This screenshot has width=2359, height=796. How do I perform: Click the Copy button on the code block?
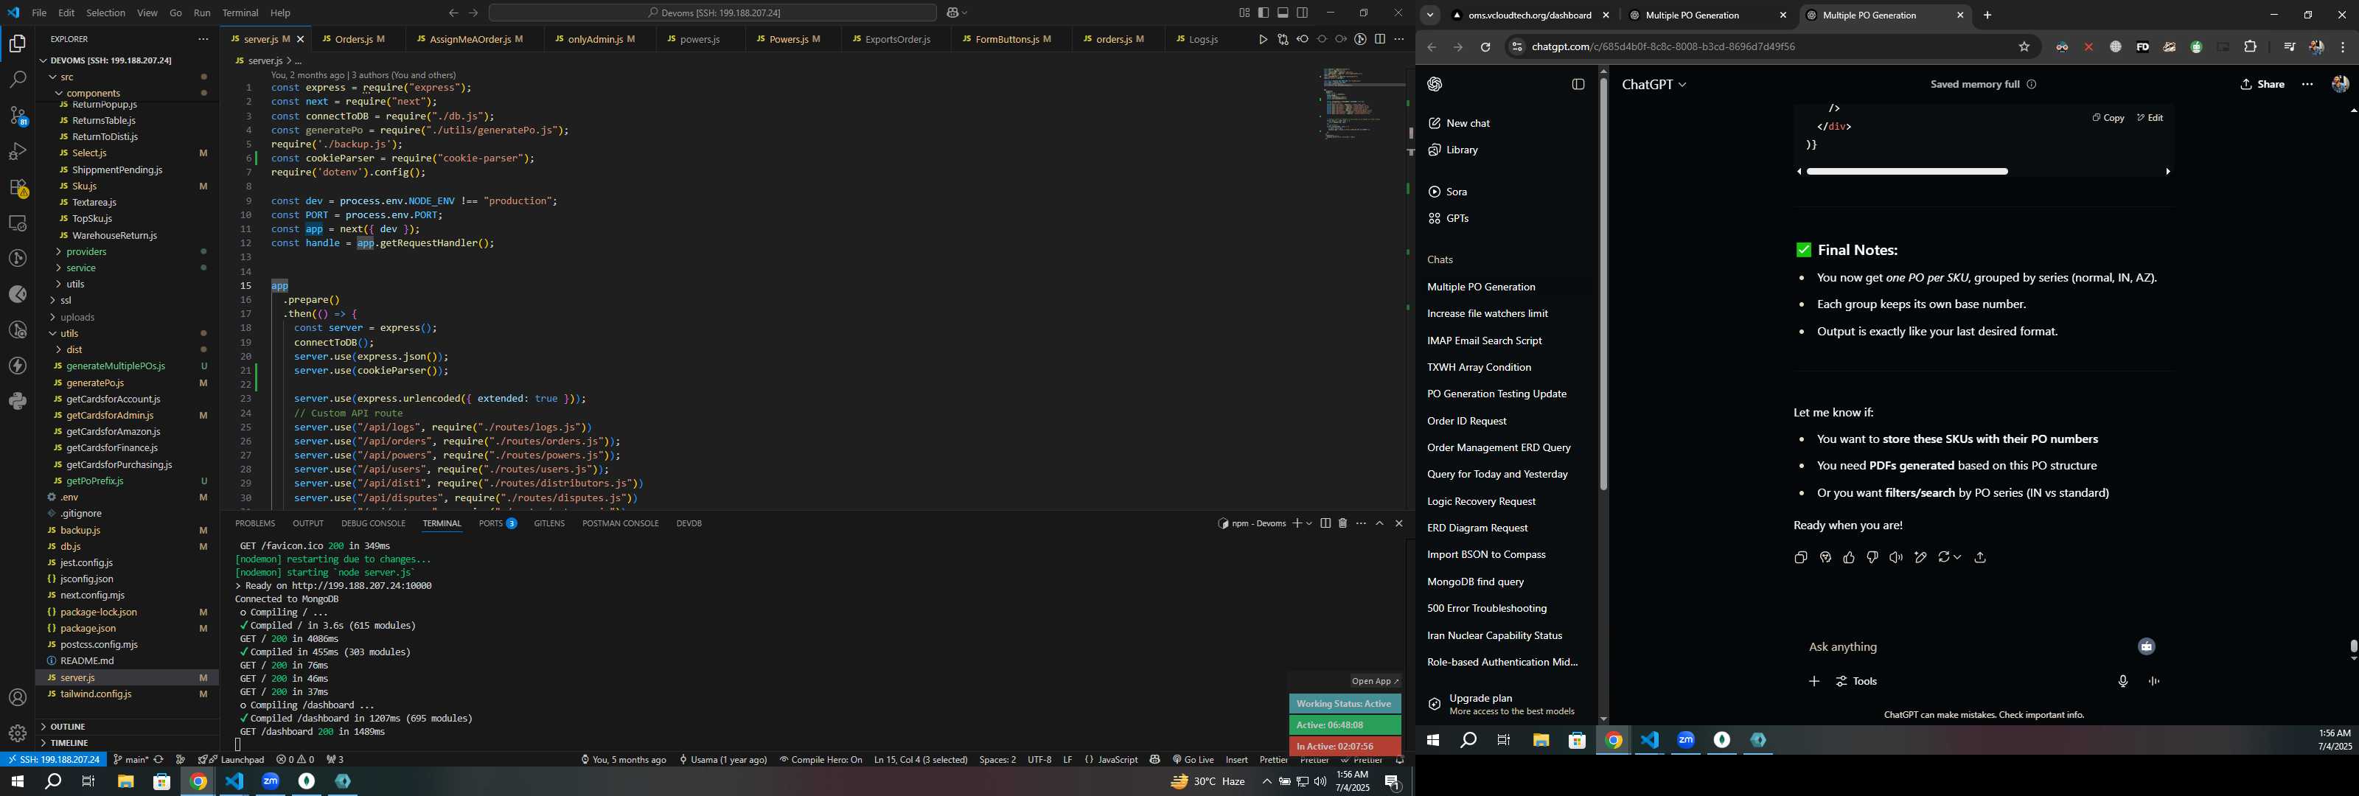click(x=2108, y=117)
